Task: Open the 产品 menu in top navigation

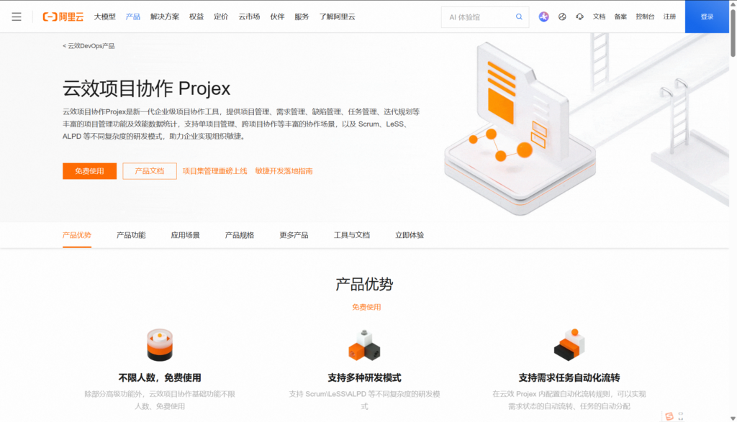Action: click(132, 17)
